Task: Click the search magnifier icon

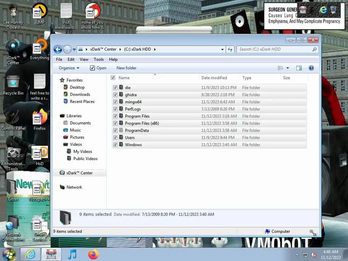Action: 314,49
